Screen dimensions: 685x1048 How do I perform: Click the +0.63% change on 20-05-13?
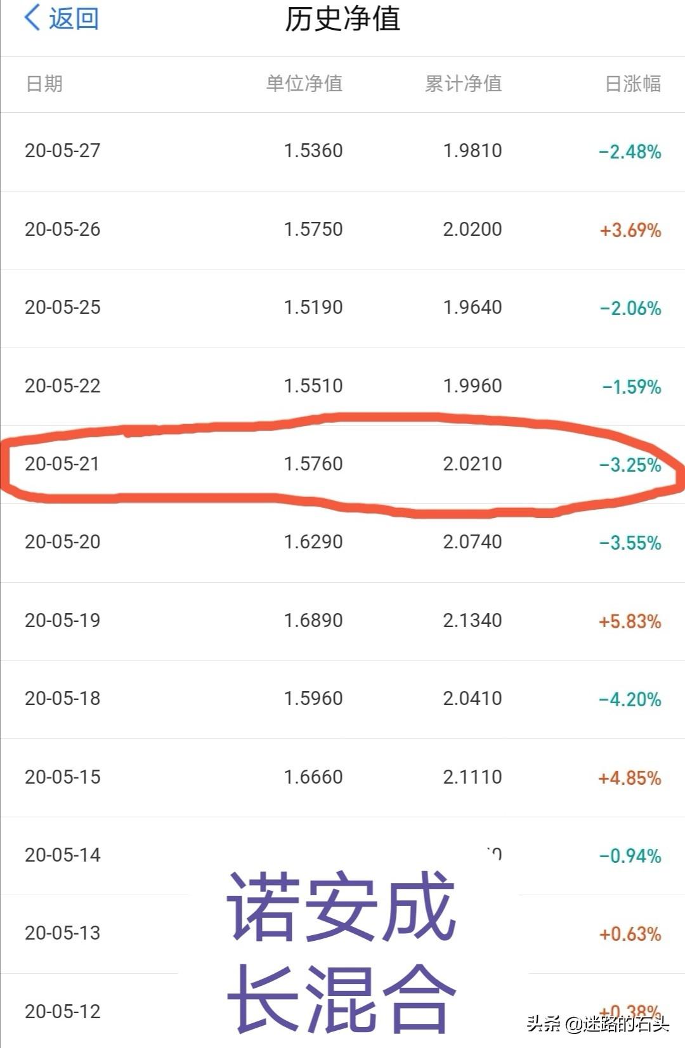point(630,934)
